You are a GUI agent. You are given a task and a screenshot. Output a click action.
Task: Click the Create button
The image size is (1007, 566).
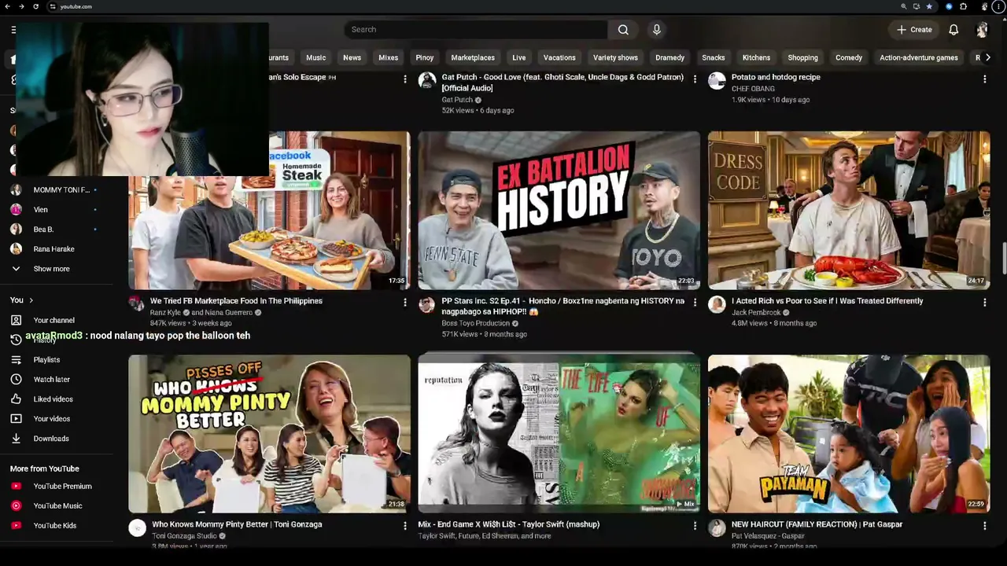pyautogui.click(x=914, y=30)
